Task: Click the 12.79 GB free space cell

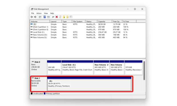Action: [116, 24]
